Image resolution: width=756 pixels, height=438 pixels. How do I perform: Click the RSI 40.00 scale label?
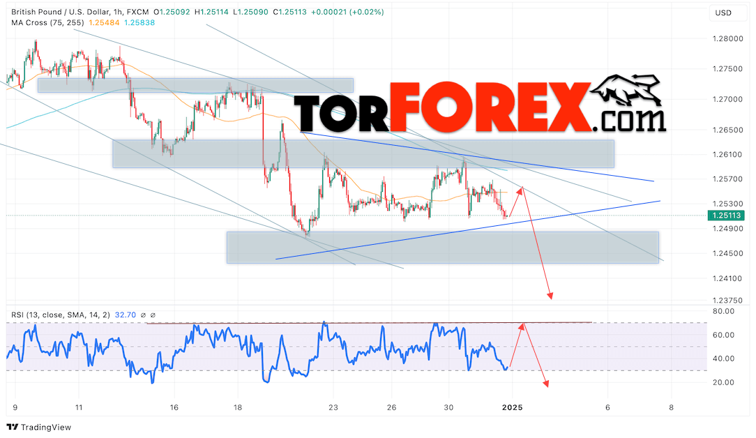pos(723,358)
